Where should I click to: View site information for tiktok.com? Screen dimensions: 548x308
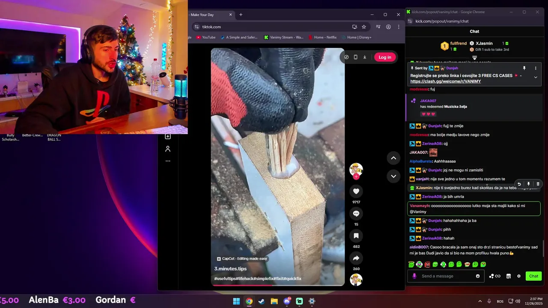(197, 27)
